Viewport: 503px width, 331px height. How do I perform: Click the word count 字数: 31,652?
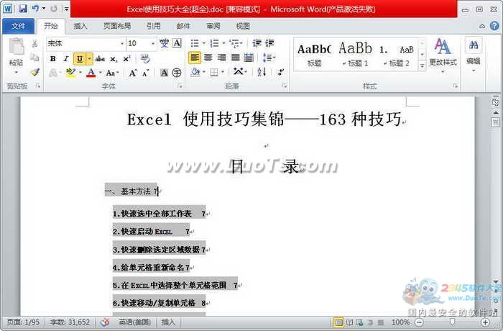[x=70, y=322]
